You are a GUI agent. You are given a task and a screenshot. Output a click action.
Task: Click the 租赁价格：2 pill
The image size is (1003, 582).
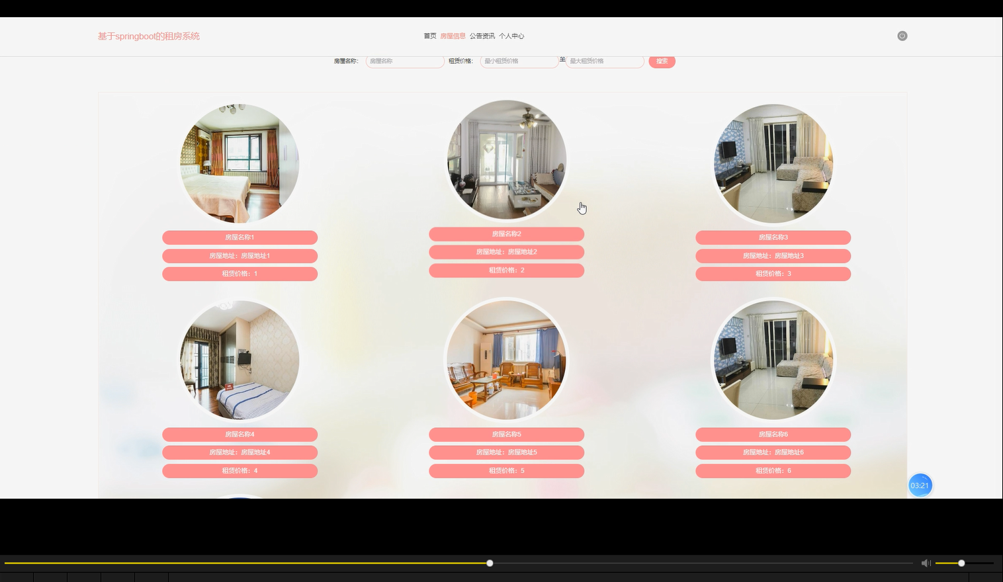[507, 270]
